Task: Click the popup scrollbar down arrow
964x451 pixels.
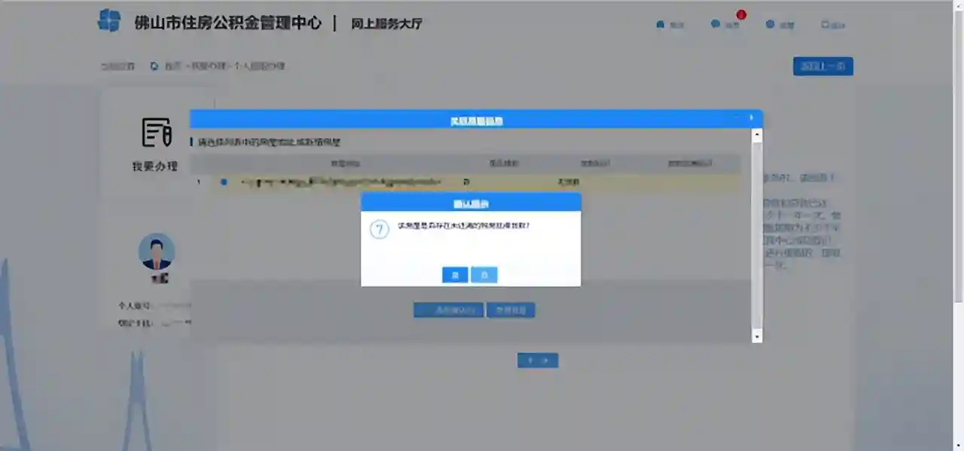Action: 758,336
